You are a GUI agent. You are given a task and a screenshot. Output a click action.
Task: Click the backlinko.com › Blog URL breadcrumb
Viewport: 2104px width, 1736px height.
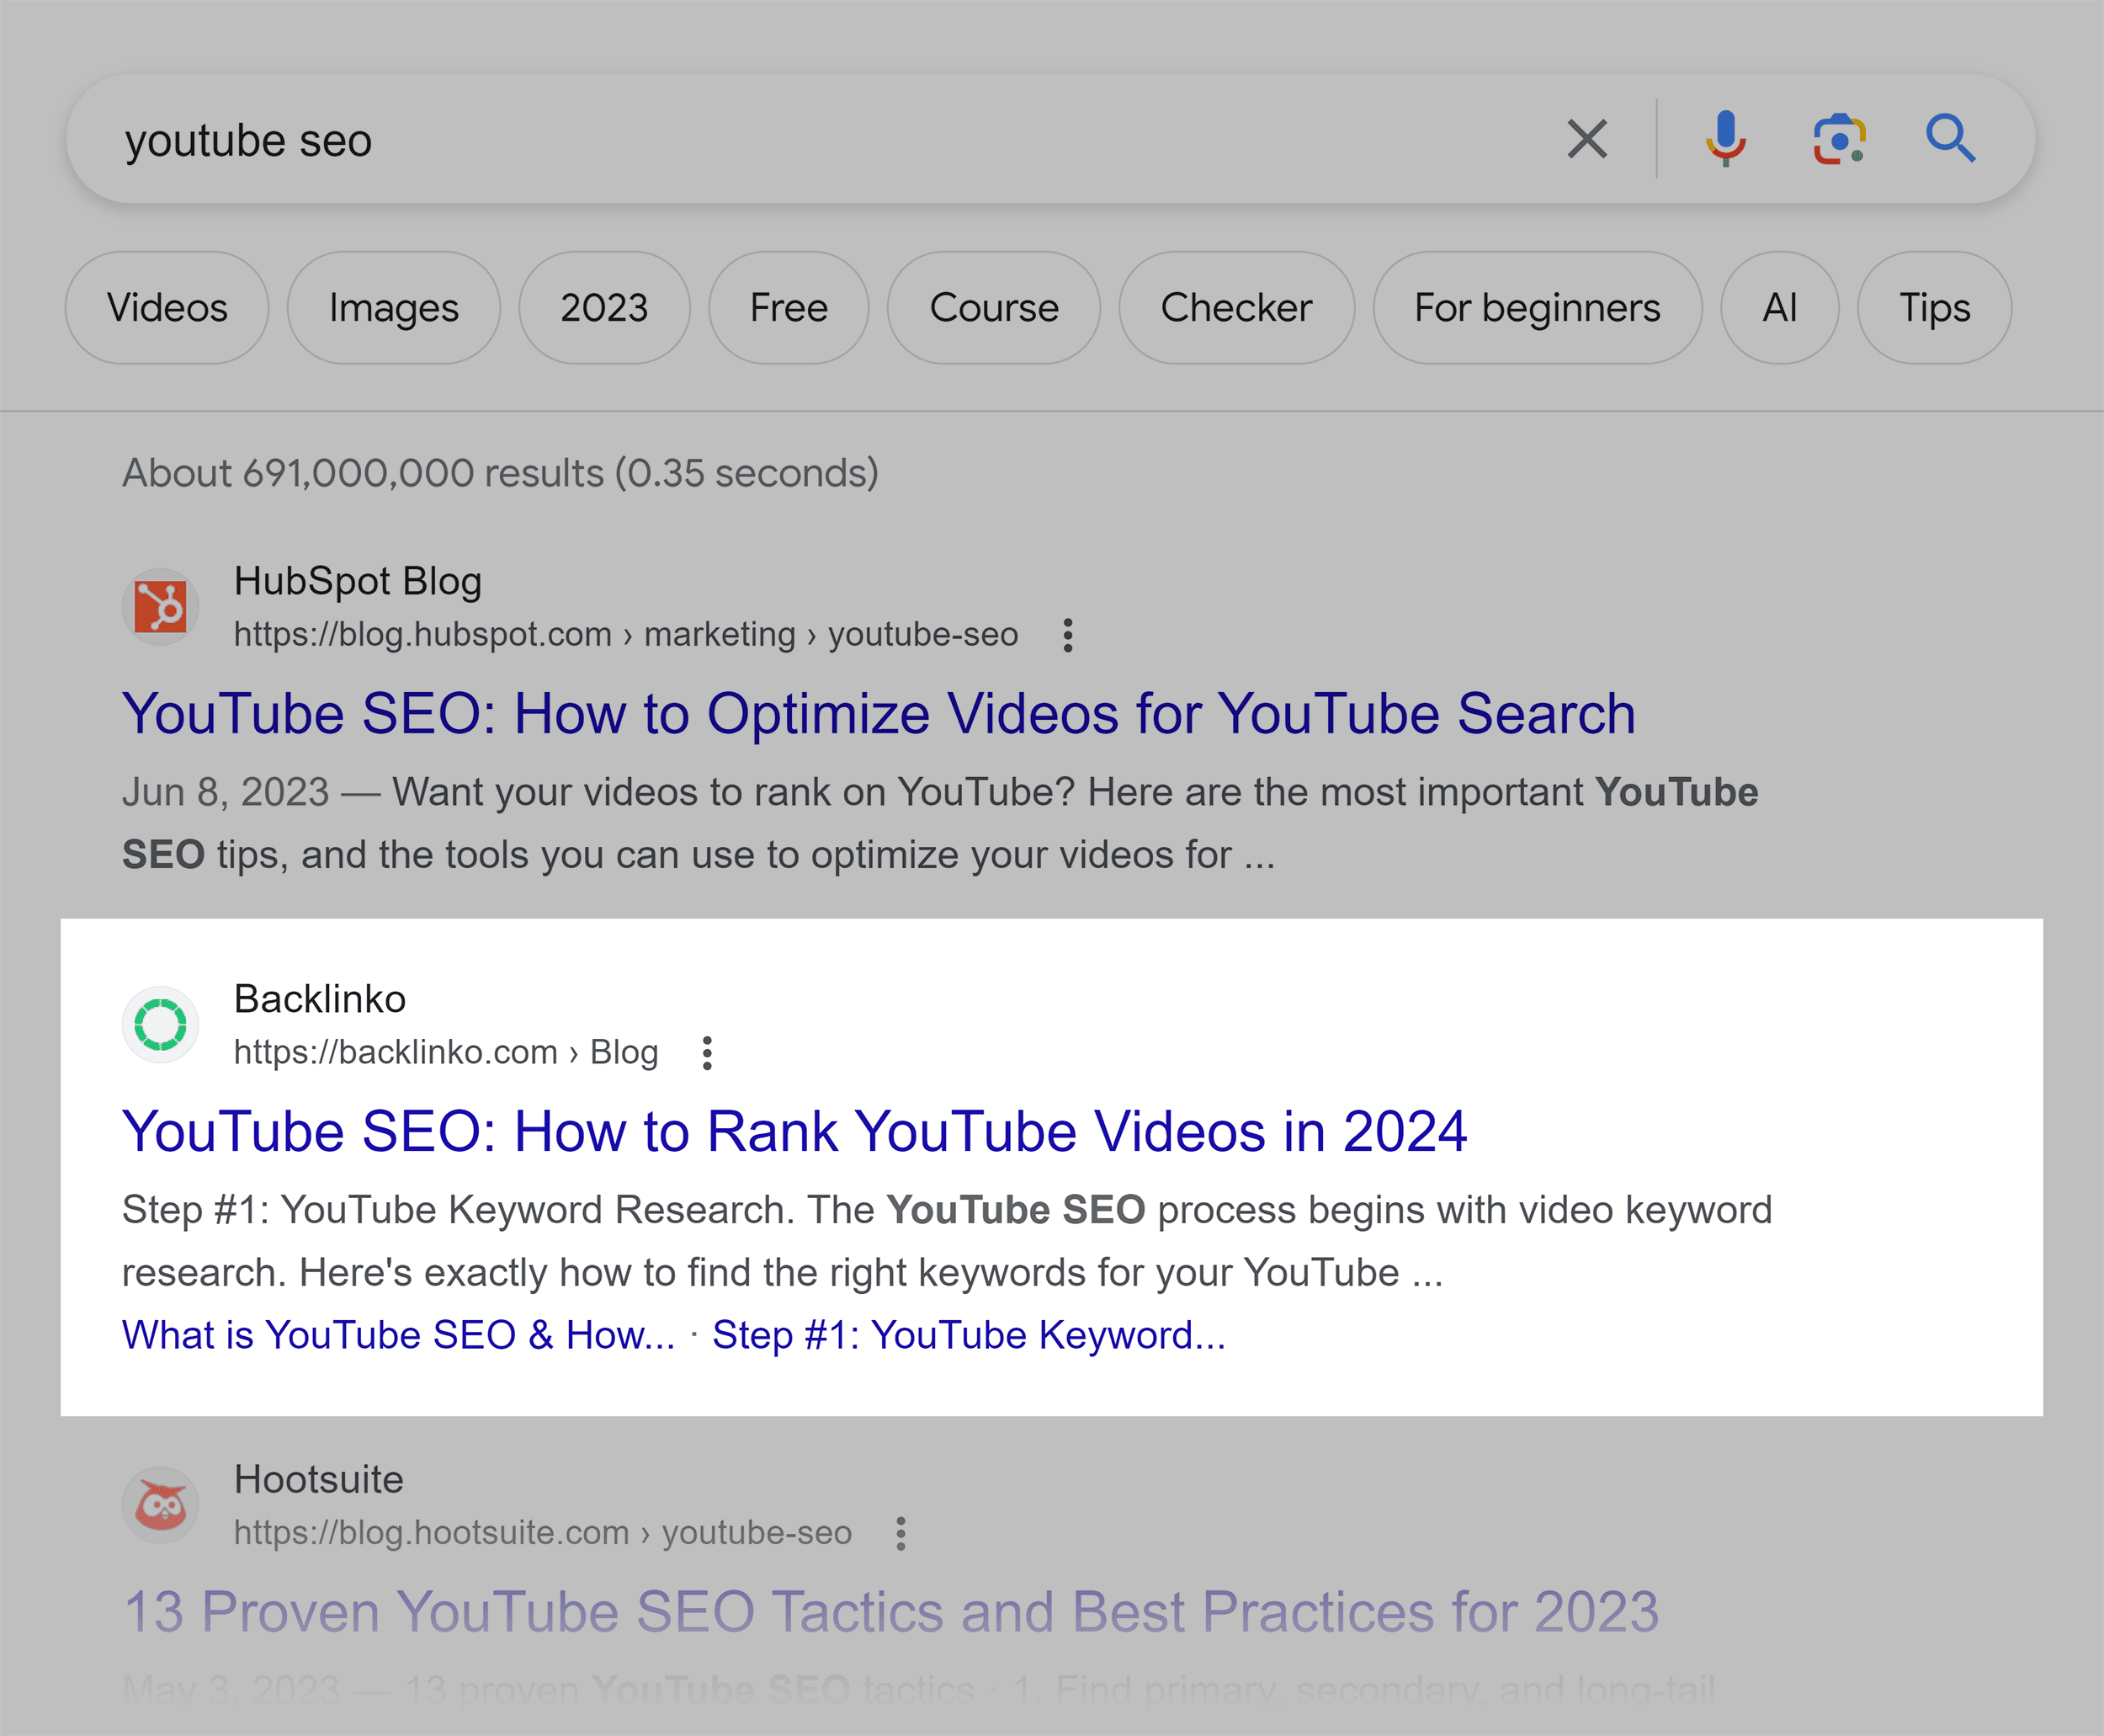446,1053
